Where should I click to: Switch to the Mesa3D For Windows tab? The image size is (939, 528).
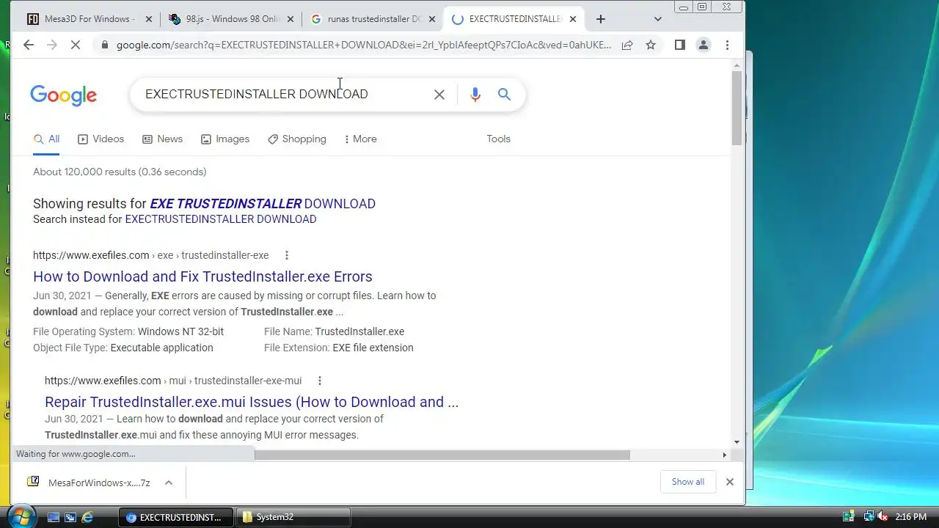click(x=88, y=19)
